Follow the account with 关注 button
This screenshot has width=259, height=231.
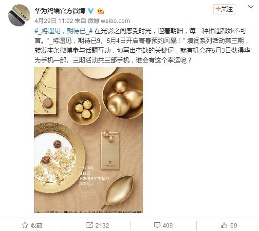point(224,9)
